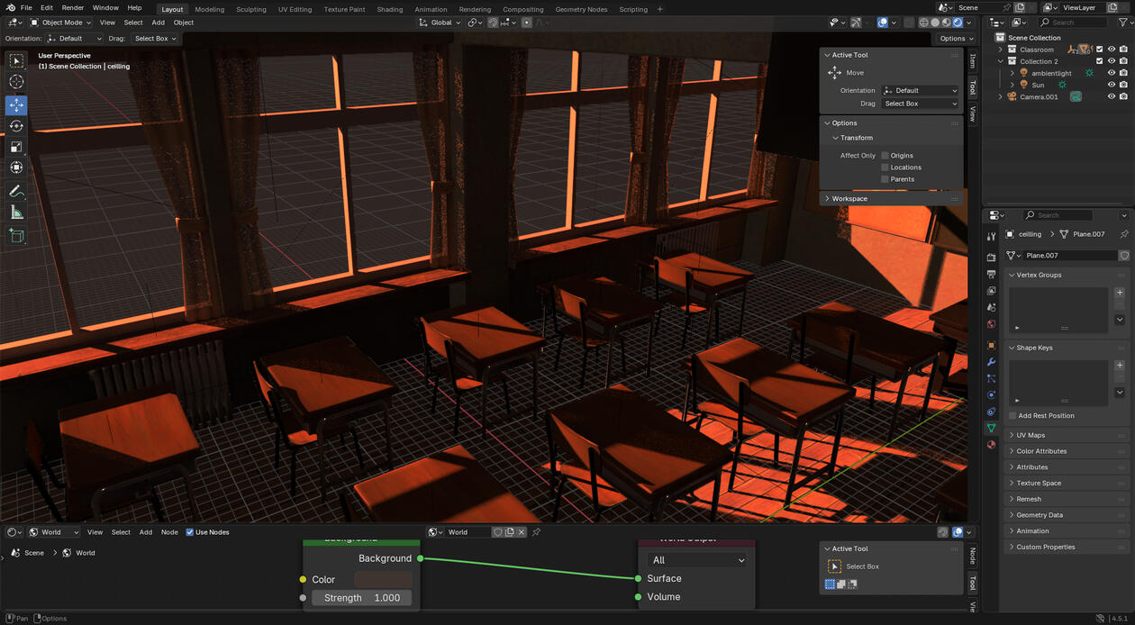This screenshot has width=1135, height=625.
Task: Select the Select Box tool in the viewport toolbar
Action: (x=16, y=60)
